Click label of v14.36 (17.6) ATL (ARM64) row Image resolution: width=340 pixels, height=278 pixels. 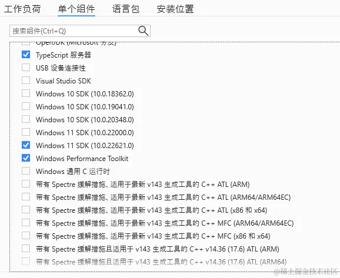[161, 262]
